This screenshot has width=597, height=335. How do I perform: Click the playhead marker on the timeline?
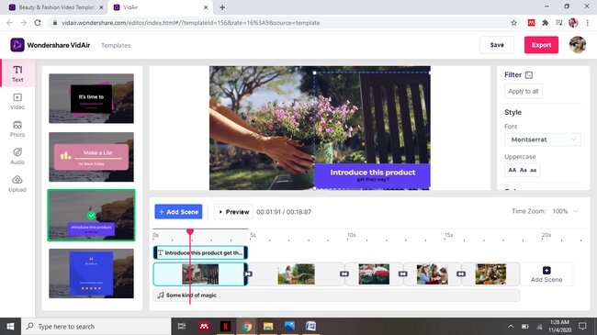click(190, 231)
